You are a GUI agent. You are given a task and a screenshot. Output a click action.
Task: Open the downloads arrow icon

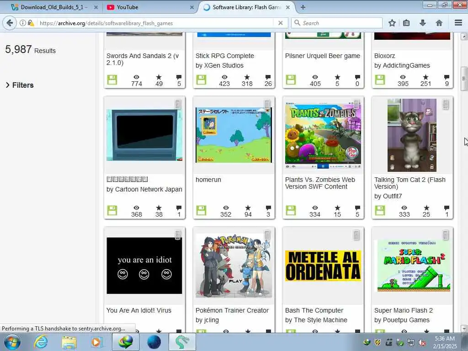(423, 23)
